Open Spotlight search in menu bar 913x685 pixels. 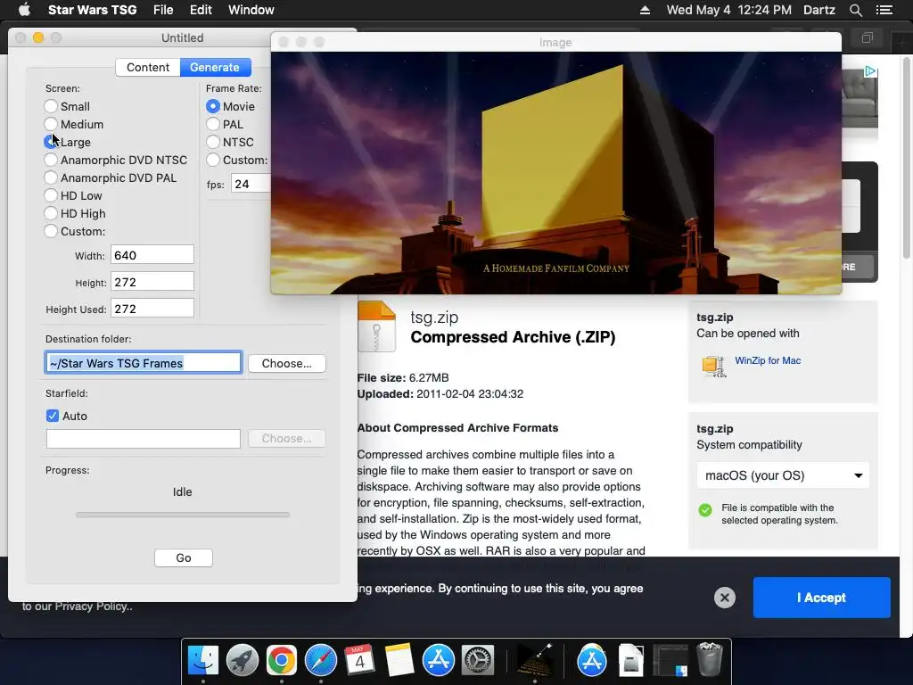click(855, 10)
